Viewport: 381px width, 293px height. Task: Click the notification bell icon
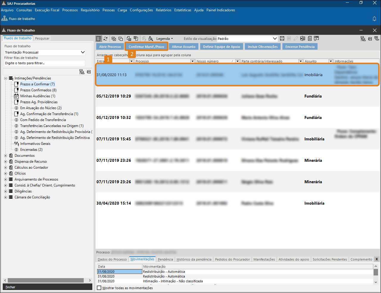pos(374,19)
